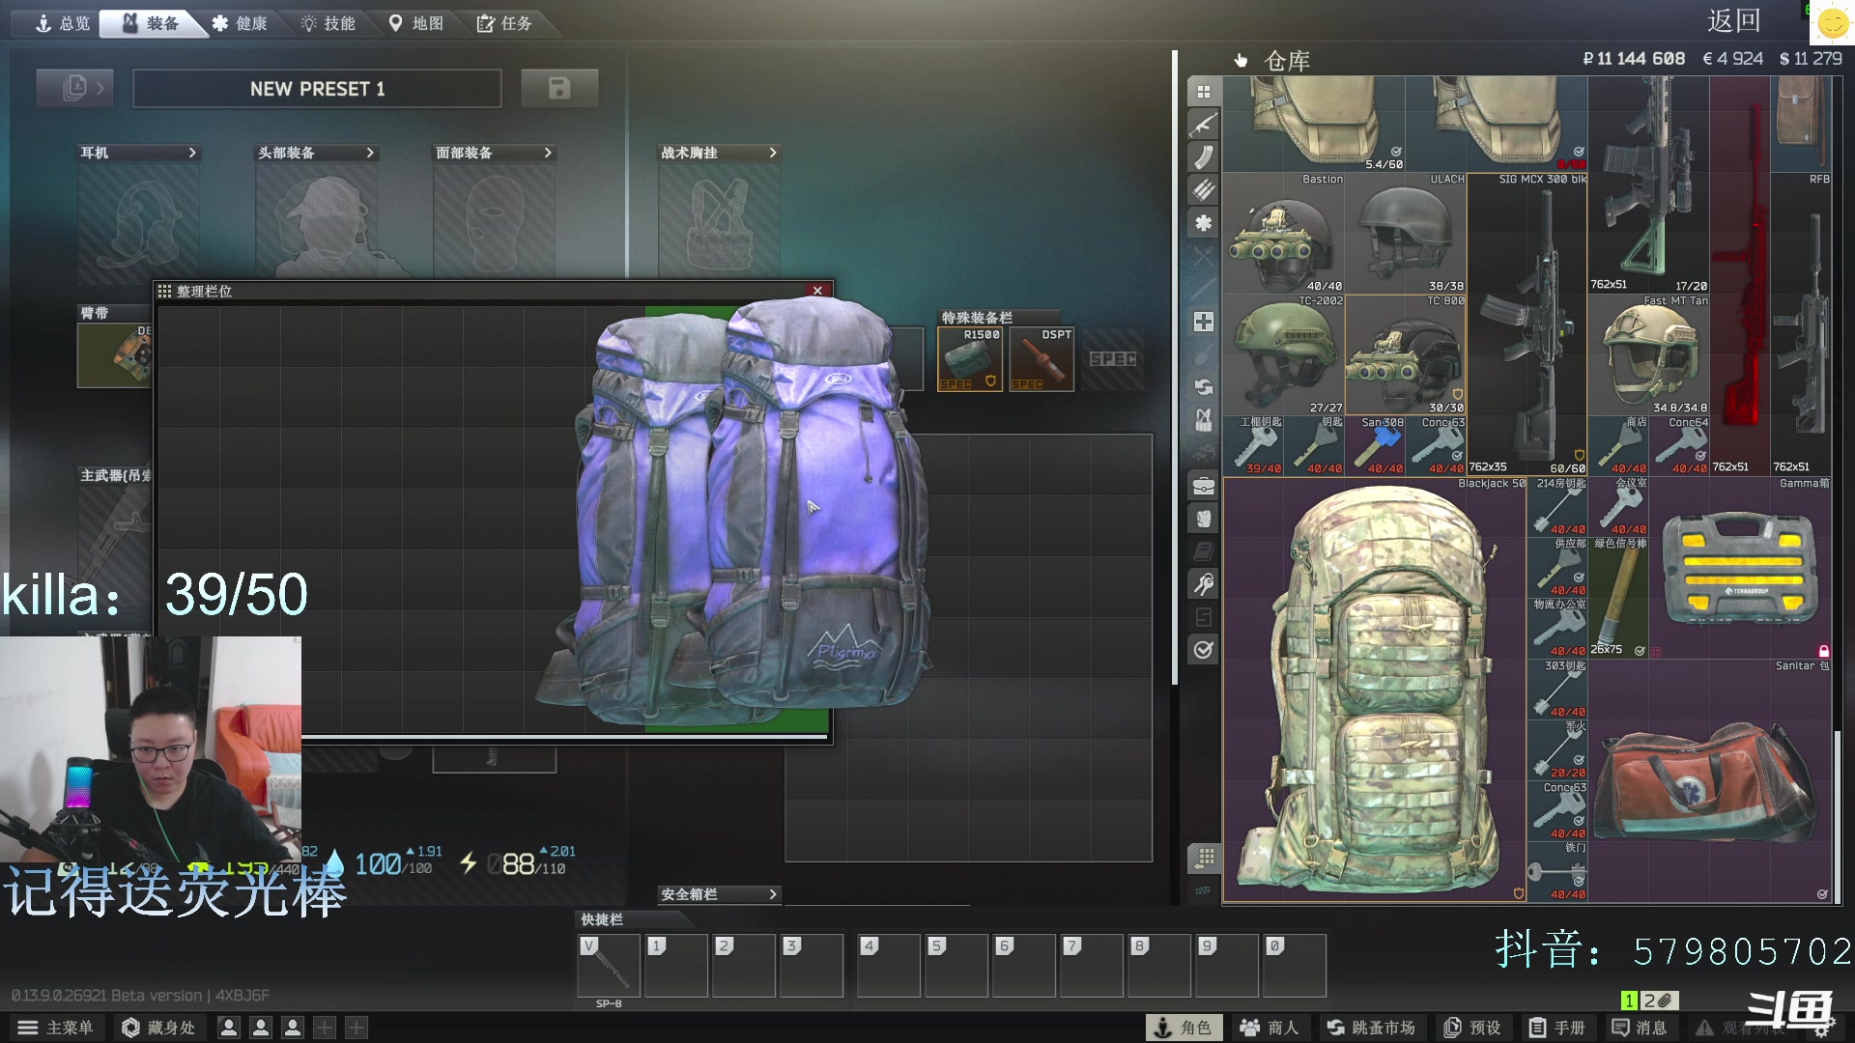Open the 跳蚤市场 flea market
The width and height of the screenshot is (1855, 1043).
(x=1370, y=1028)
